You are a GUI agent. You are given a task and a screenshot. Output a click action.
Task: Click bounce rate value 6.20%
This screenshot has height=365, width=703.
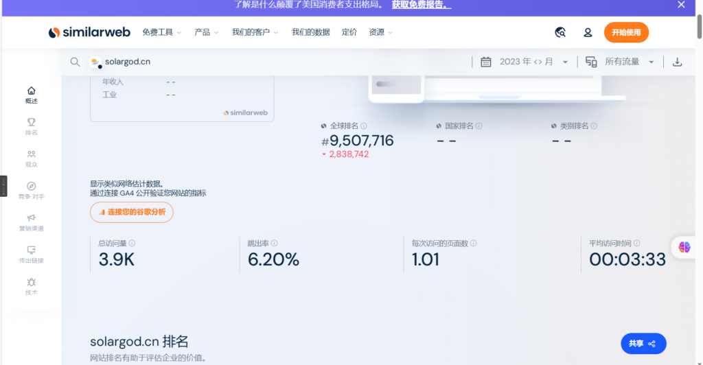[x=273, y=260]
